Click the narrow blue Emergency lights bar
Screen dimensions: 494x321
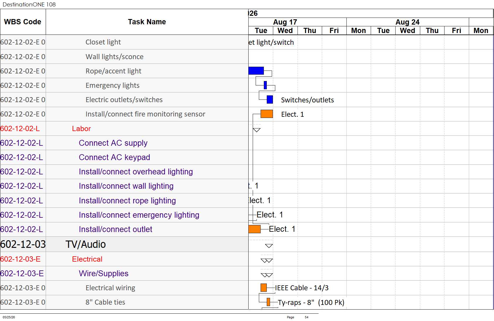click(265, 85)
